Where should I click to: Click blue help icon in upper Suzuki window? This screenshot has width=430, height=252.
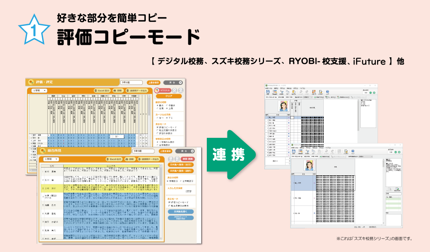pos(327,92)
